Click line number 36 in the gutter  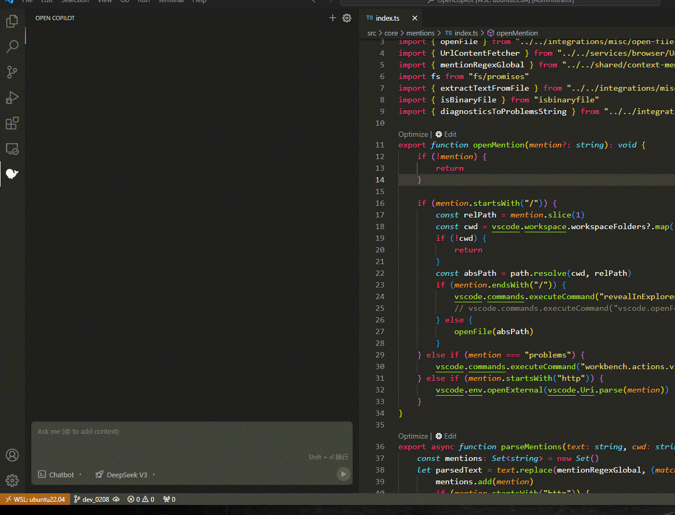pyautogui.click(x=380, y=447)
